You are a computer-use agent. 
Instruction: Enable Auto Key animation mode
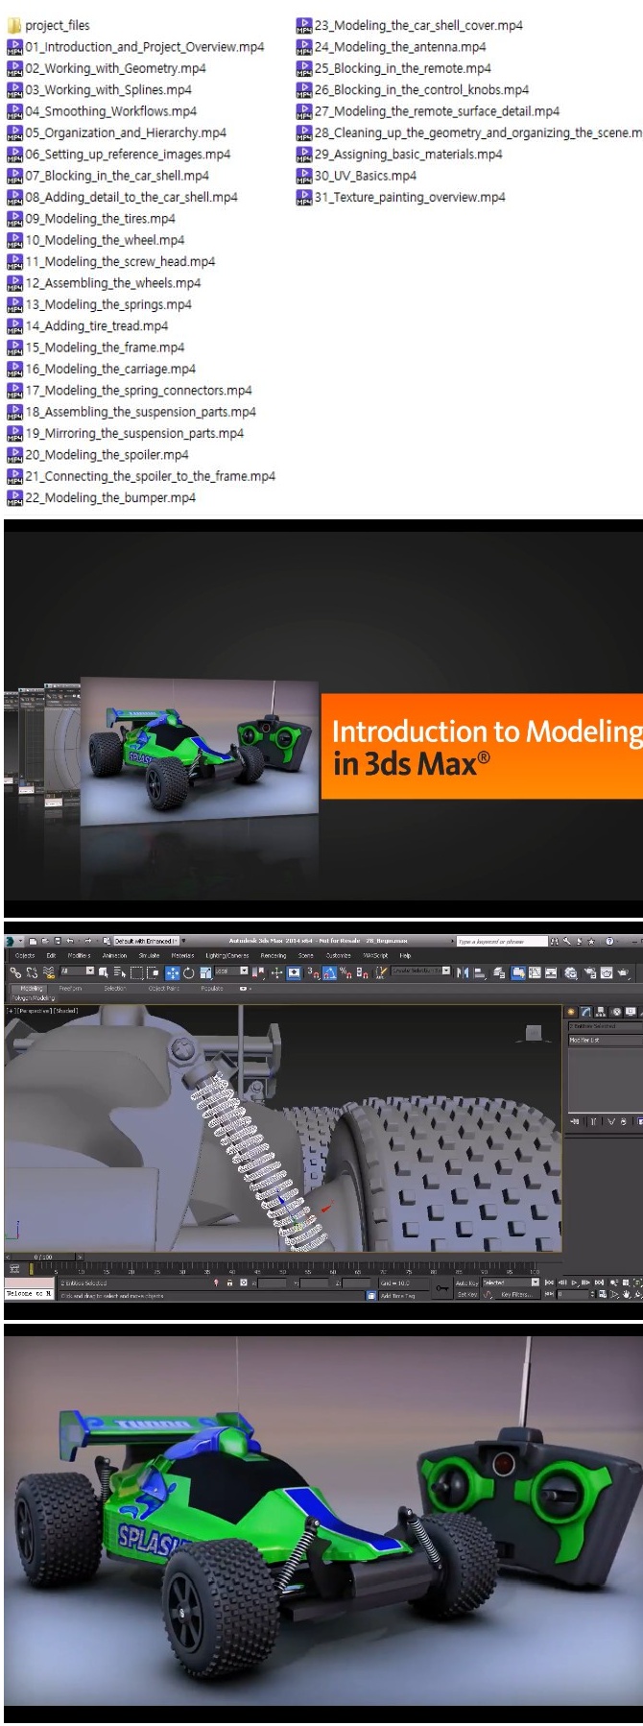[x=466, y=1283]
